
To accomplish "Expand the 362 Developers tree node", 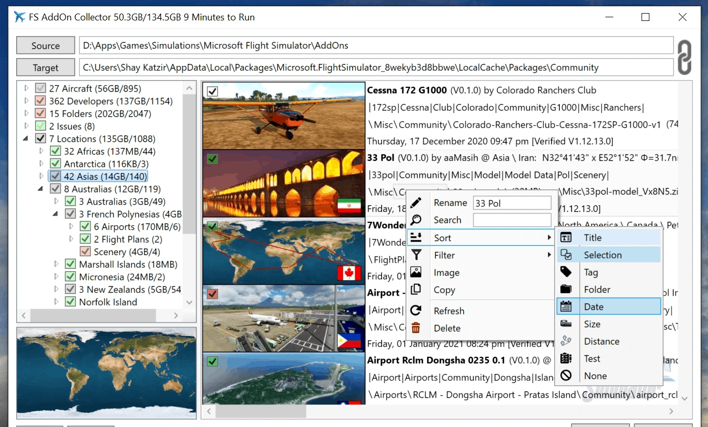I will (27, 101).
